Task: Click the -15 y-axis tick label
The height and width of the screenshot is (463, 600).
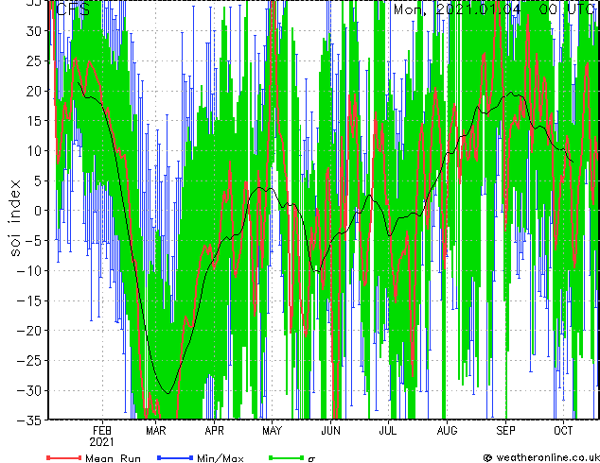Action: pos(29,300)
